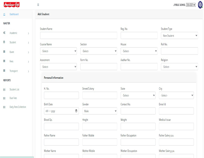The width and height of the screenshot is (204, 158).
Task: Click the Student chevron arrow
Action: (28, 43)
